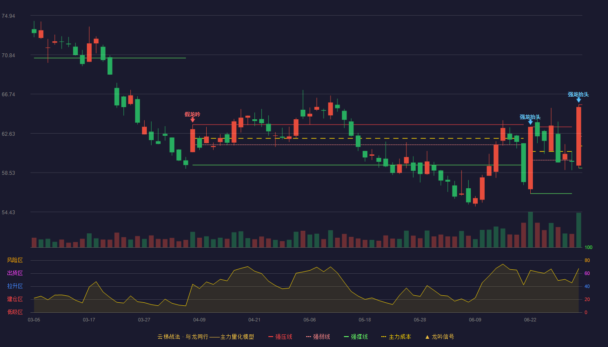Click the 54.43 price axis label
Screen dimensions: 608x347
point(8,213)
